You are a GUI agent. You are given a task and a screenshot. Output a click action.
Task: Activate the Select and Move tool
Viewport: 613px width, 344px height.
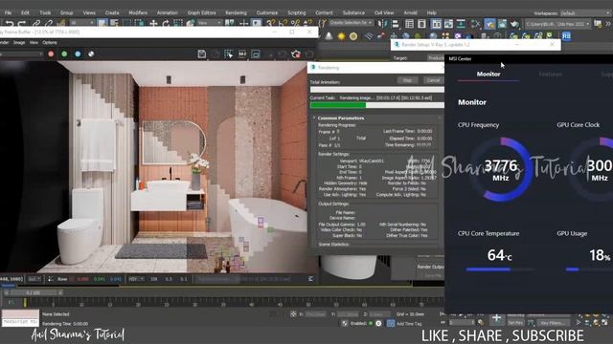[x=153, y=23]
